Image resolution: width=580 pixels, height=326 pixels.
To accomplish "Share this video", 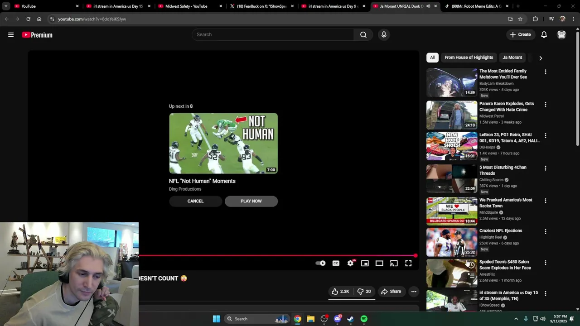I will [391, 292].
